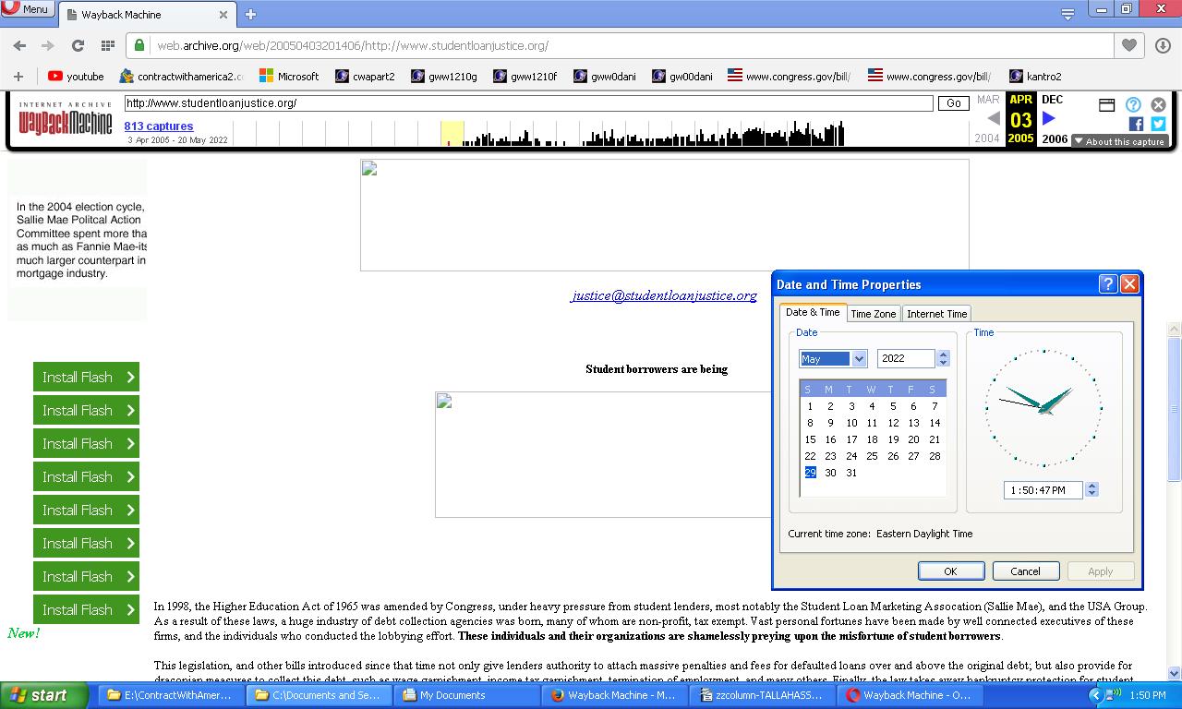Switch to the Internet Time tab

coord(936,314)
